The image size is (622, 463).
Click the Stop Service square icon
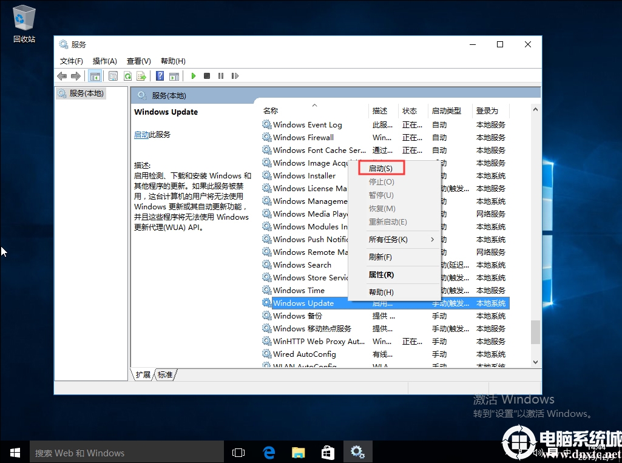pyautogui.click(x=207, y=76)
